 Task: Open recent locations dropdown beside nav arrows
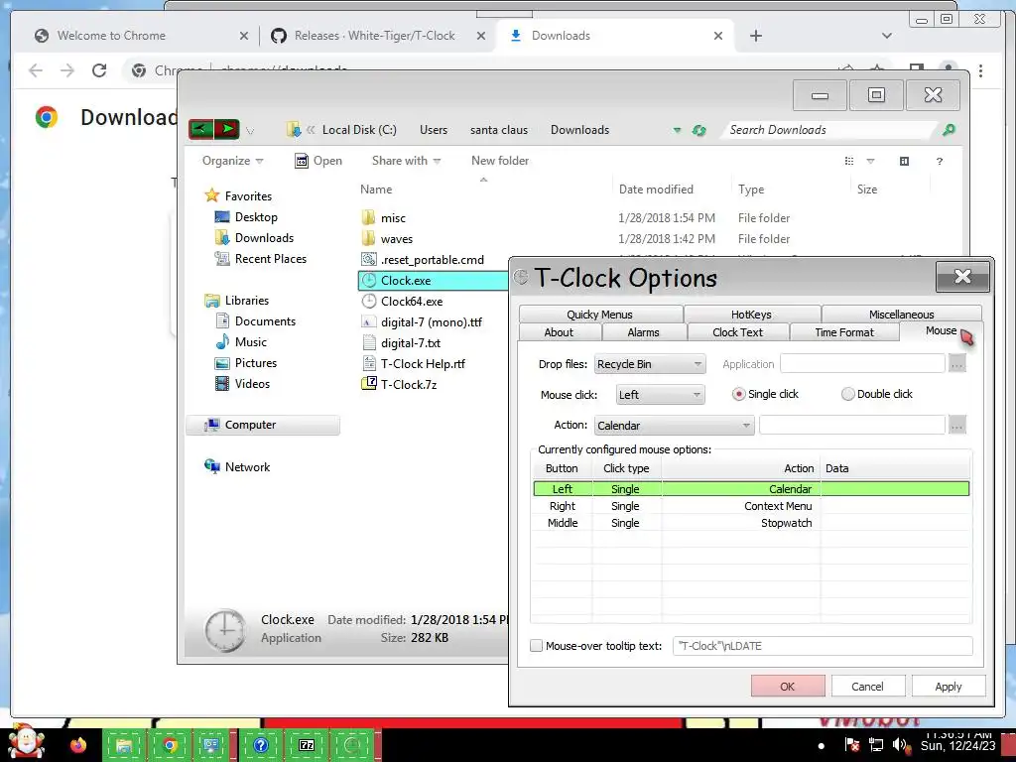click(x=250, y=131)
